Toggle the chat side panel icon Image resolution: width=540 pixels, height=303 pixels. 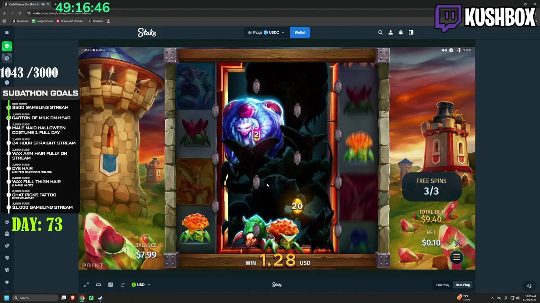pos(411,32)
